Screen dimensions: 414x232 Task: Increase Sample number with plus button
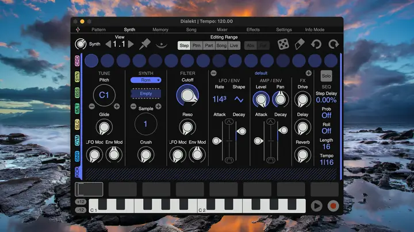click(158, 106)
